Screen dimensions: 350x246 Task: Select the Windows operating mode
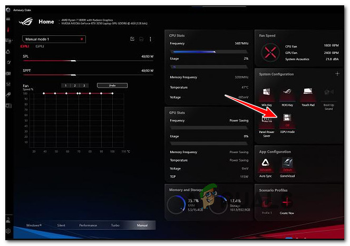[34, 225]
